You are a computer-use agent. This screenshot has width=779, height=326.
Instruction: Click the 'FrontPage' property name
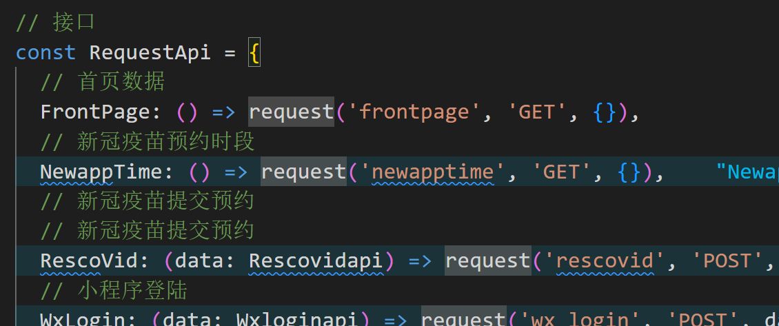point(95,112)
